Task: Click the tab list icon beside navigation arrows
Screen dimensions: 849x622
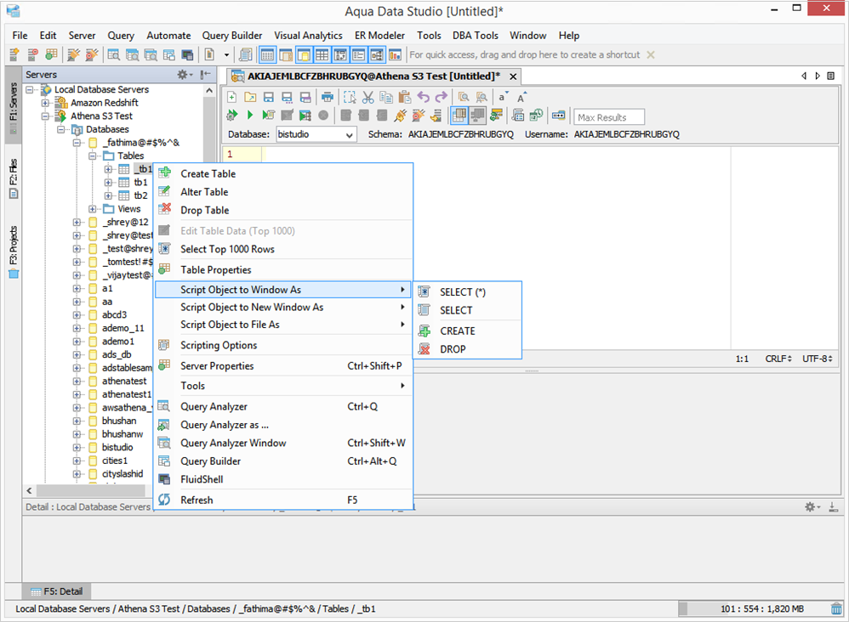Action: [830, 76]
